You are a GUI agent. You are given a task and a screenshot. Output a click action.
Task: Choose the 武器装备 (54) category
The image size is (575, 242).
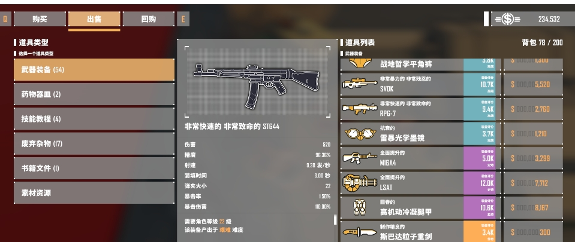click(x=94, y=69)
